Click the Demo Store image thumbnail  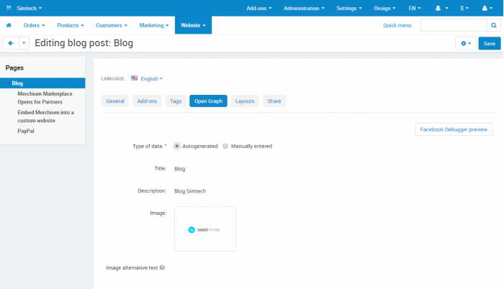pyautogui.click(x=205, y=229)
